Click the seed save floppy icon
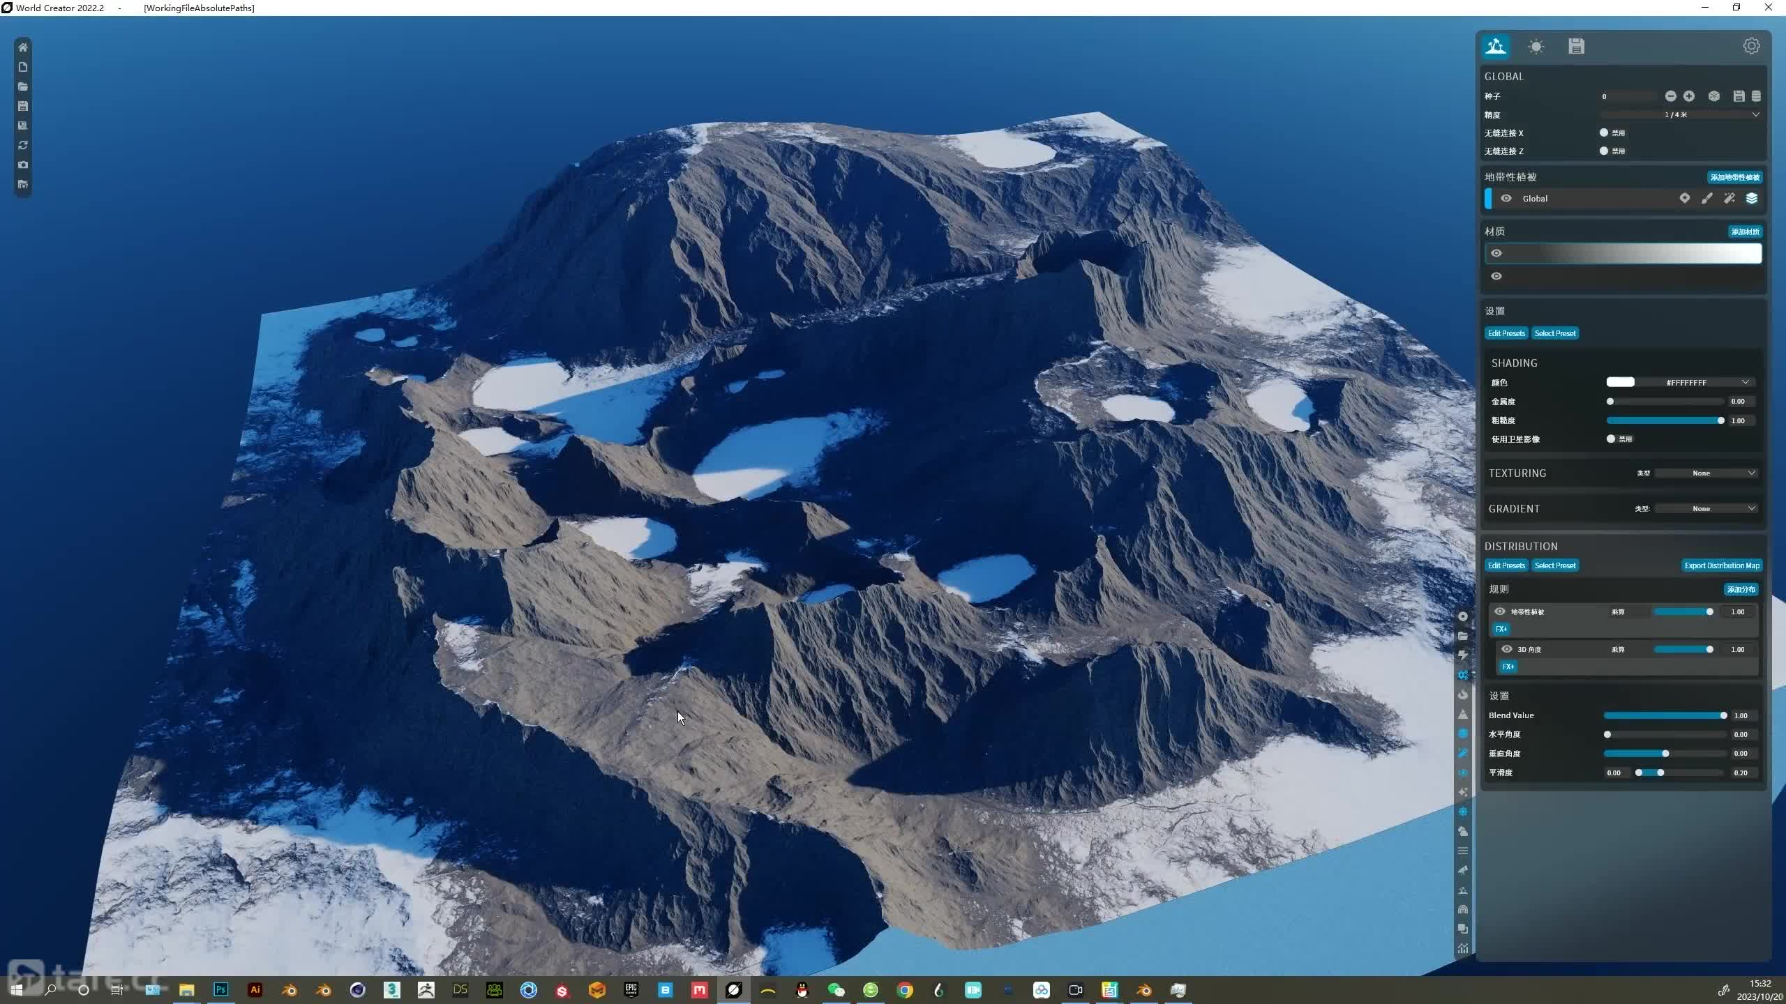This screenshot has height=1004, width=1786. pos(1739,96)
